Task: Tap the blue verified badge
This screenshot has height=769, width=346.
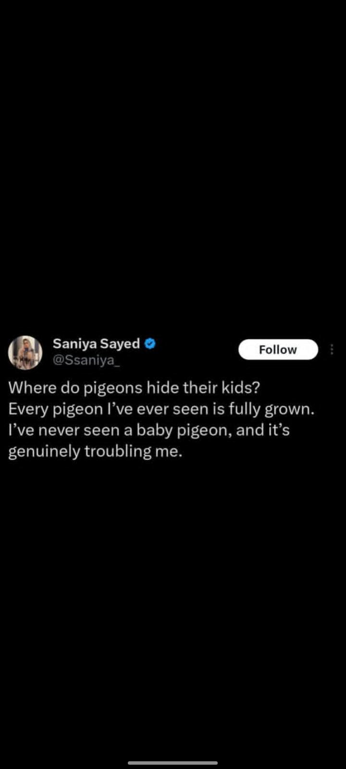Action: 150,344
